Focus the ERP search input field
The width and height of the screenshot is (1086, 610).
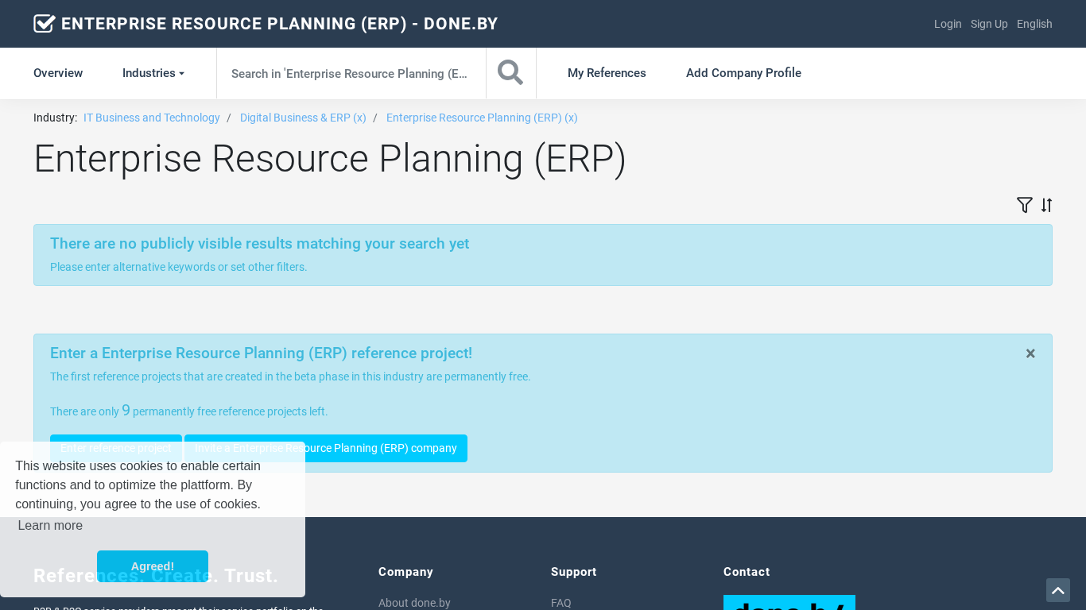[351, 73]
